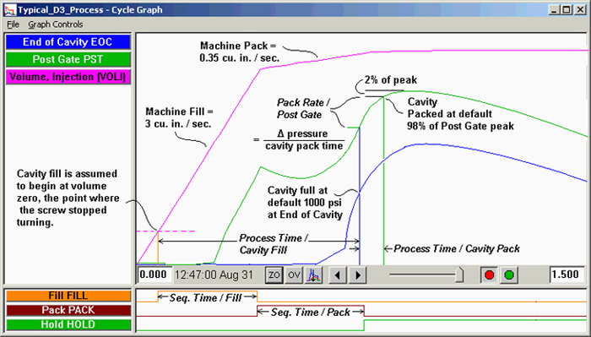This screenshot has width=591, height=337.
Task: Step forward with right arrow button
Action: pos(358,274)
